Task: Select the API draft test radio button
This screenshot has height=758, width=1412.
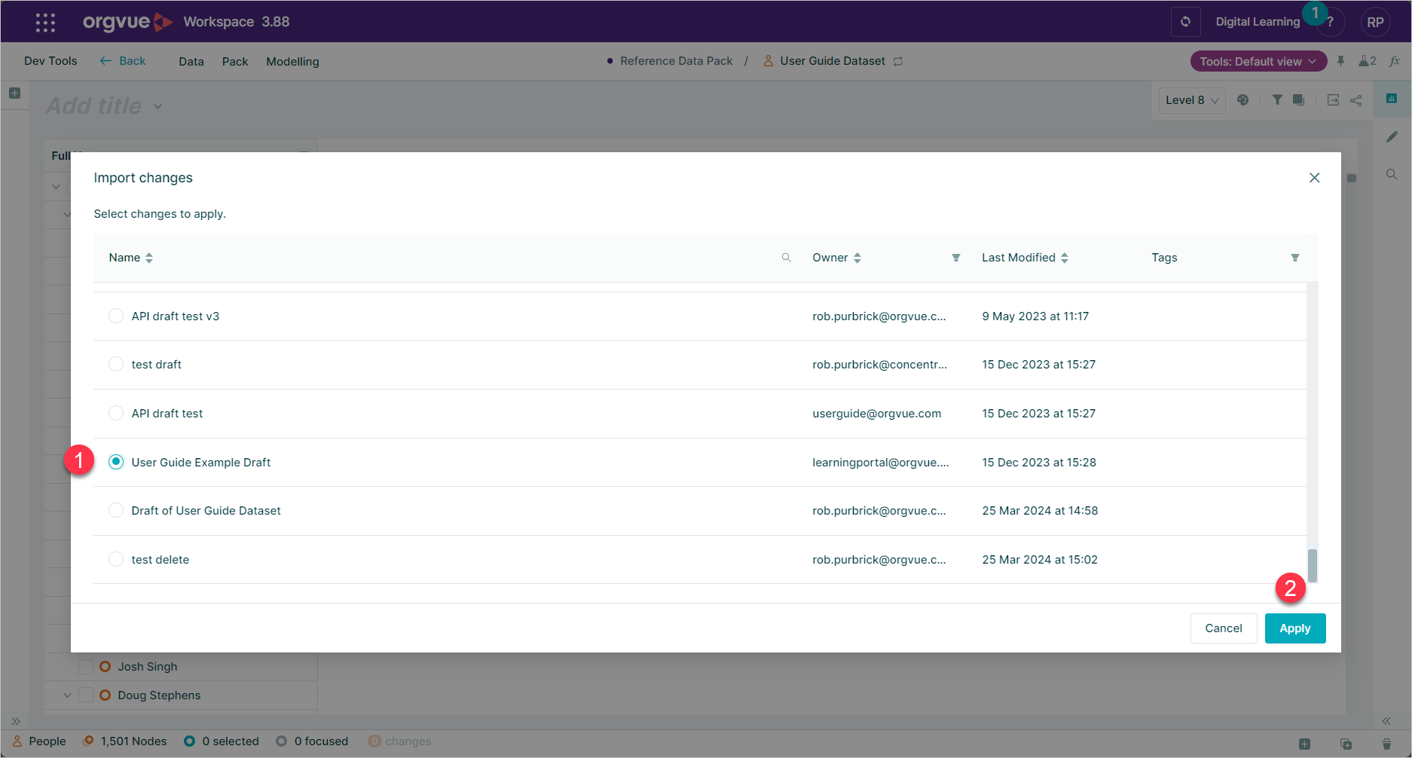Action: coord(116,413)
